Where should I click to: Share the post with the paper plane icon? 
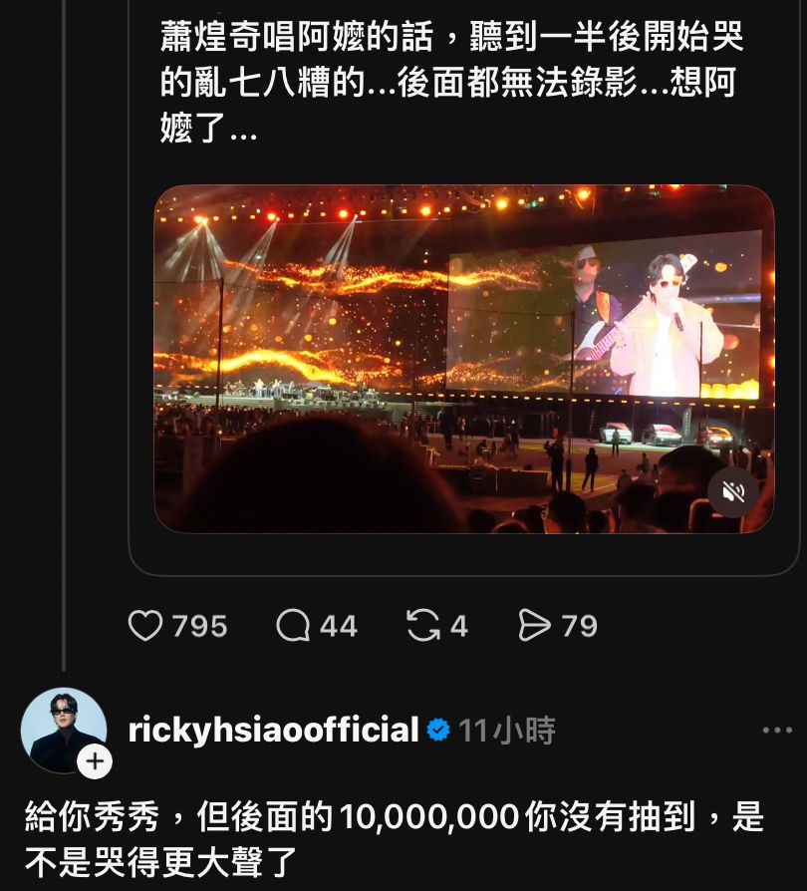[534, 626]
